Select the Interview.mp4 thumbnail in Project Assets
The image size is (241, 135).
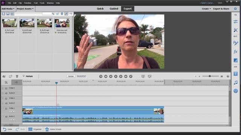62,23
